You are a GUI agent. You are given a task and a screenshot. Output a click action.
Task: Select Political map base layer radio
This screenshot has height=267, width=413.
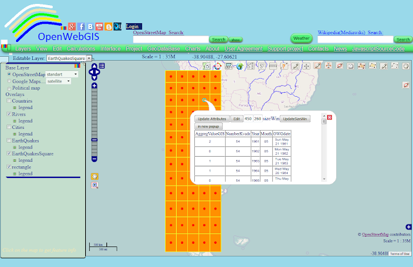(x=9, y=88)
